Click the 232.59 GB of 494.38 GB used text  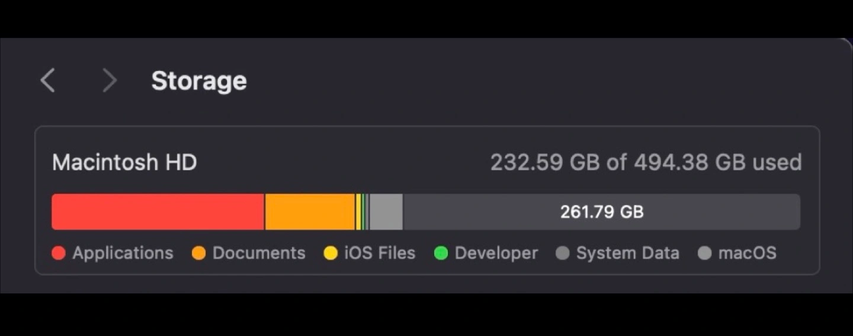pos(646,162)
